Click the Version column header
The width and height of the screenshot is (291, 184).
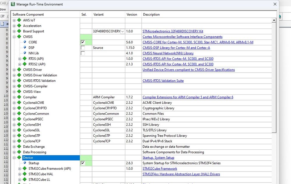pyautogui.click(x=133, y=15)
